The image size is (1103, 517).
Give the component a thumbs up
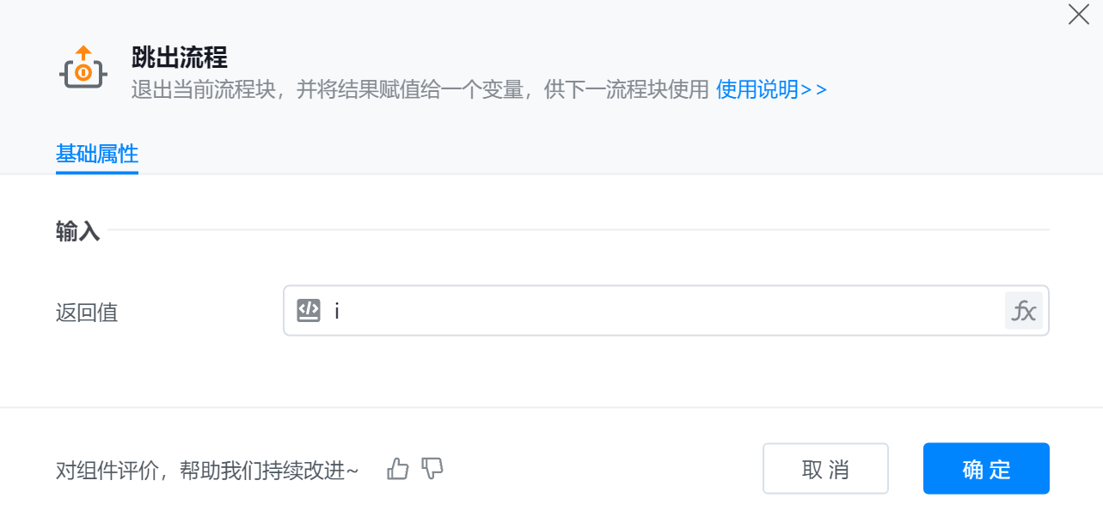pos(397,469)
